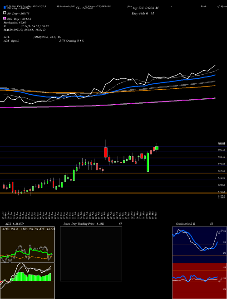Screen dimensions: 227x299
Task: Click the 'Intra Day Trading Price & MR' title
Action: pyautogui.click(x=84, y=224)
